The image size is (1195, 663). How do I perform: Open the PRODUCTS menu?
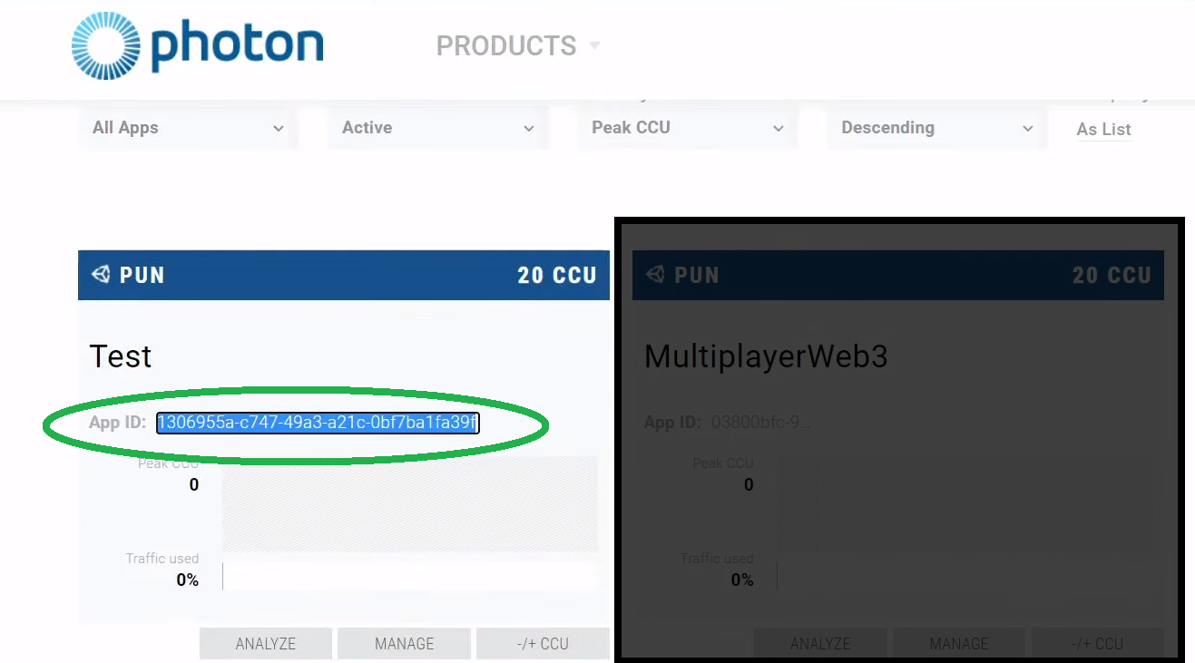click(518, 45)
